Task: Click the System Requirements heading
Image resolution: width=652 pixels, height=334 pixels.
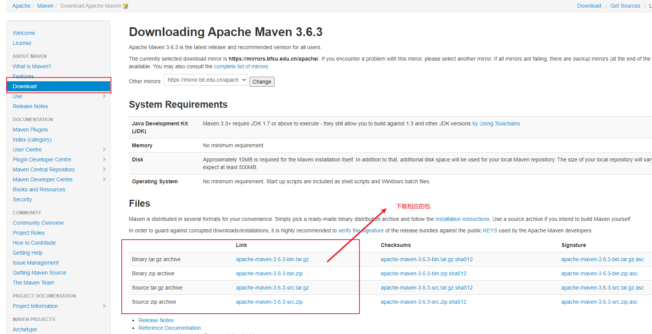Action: pos(178,104)
